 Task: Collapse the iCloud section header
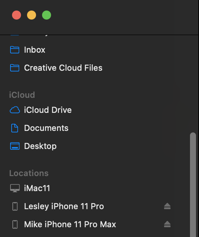[22, 95]
